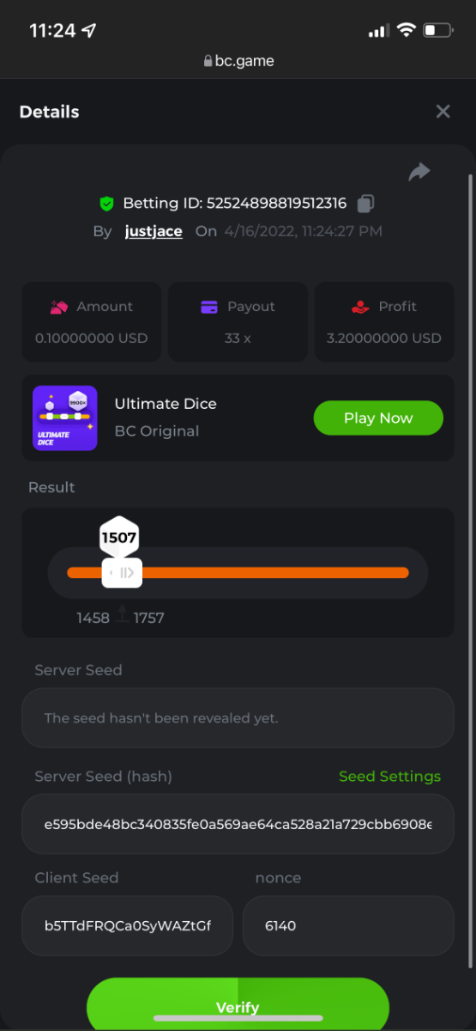Tap the 1507 result hexagon marker
476x1031 pixels.
pyautogui.click(x=119, y=538)
